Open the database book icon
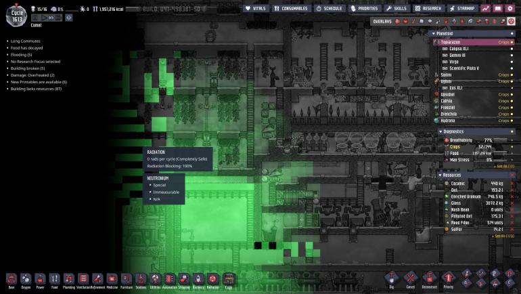Viewport: 521px width, 294px height. pos(498,9)
